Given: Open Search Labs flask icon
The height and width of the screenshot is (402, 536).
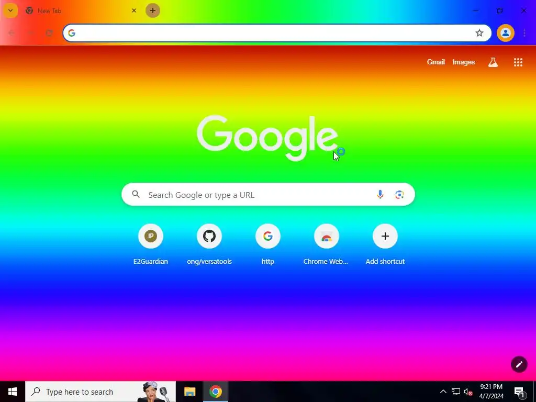Looking at the screenshot, I should pyautogui.click(x=493, y=62).
